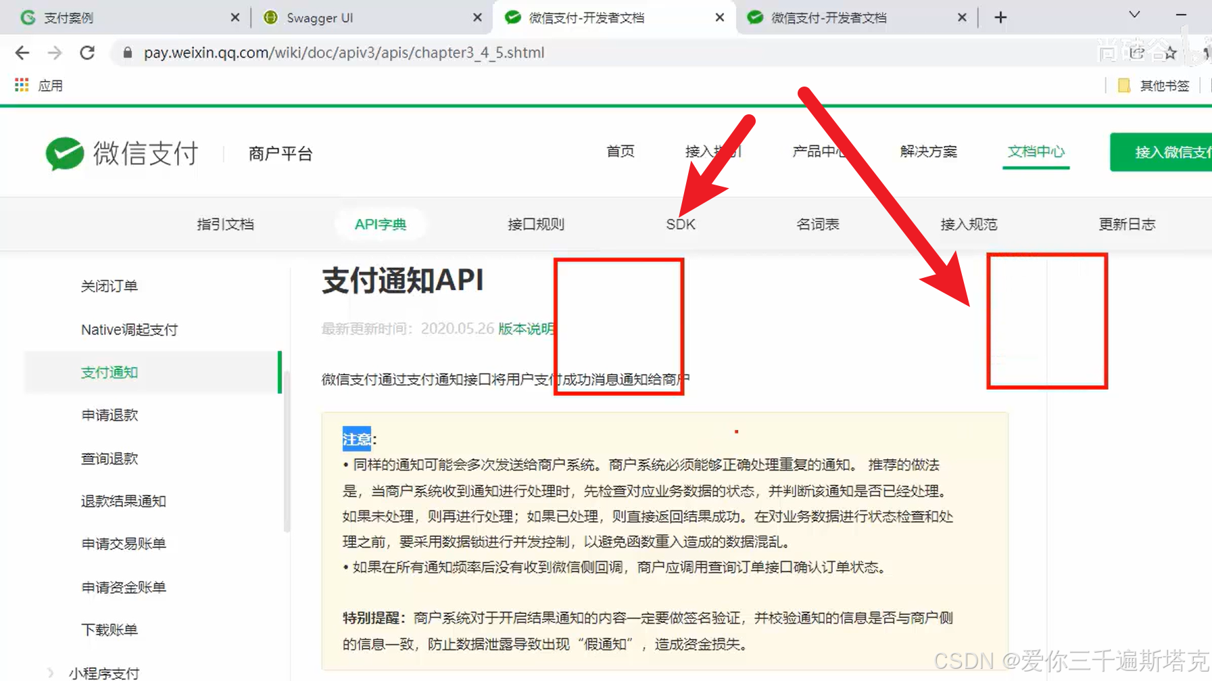This screenshot has width=1212, height=681.
Task: Click the 支付通知API page heading
Action: click(x=403, y=280)
